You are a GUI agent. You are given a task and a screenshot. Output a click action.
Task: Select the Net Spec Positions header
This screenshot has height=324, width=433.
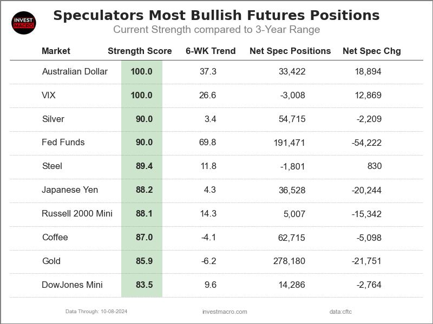click(290, 51)
